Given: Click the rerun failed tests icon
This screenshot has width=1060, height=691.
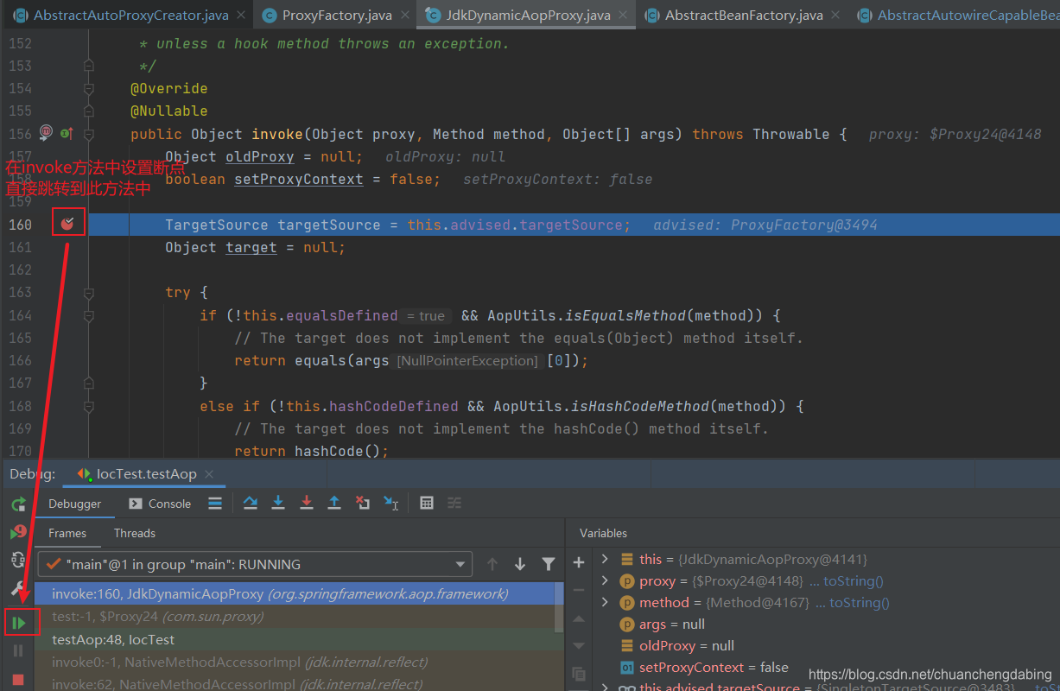Looking at the screenshot, I should point(18,532).
